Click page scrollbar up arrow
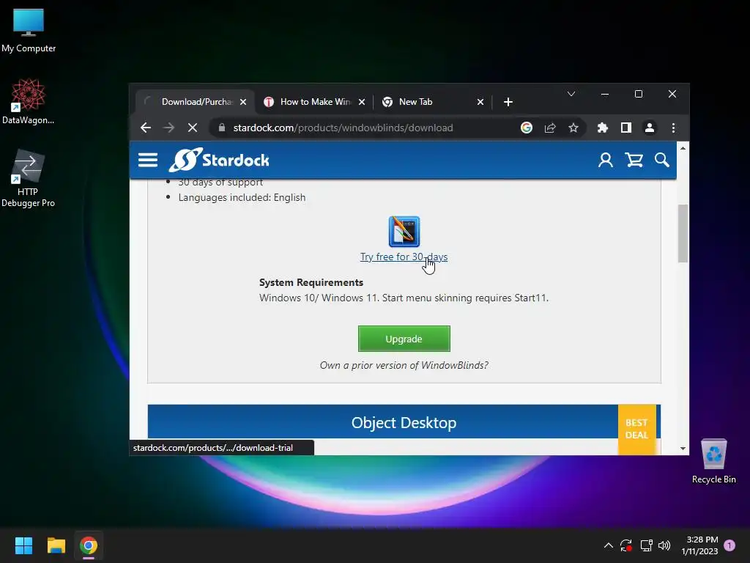Viewport: 750px width, 563px height. [x=683, y=148]
